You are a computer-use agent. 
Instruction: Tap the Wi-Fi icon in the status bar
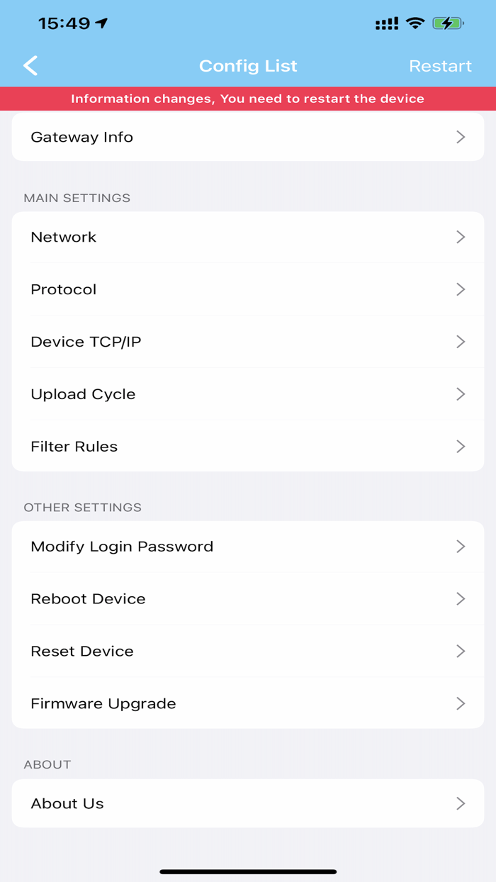pyautogui.click(x=417, y=23)
